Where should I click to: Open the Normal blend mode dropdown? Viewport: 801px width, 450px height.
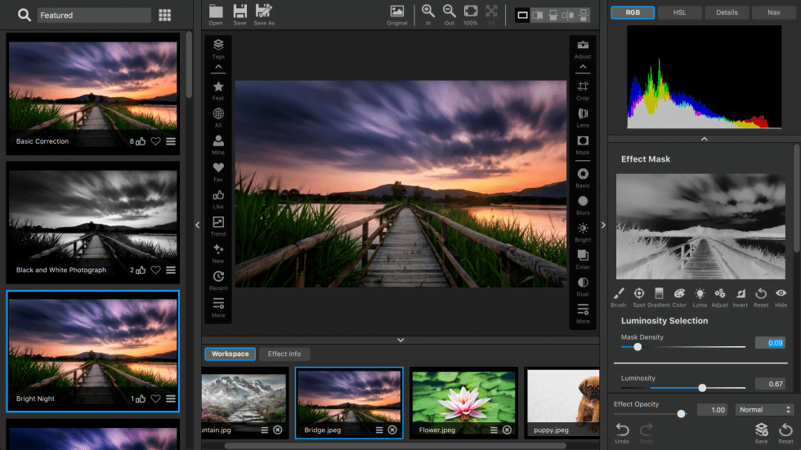pos(764,409)
